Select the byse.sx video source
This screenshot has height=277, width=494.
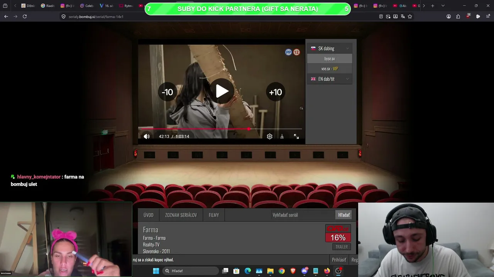click(x=330, y=58)
